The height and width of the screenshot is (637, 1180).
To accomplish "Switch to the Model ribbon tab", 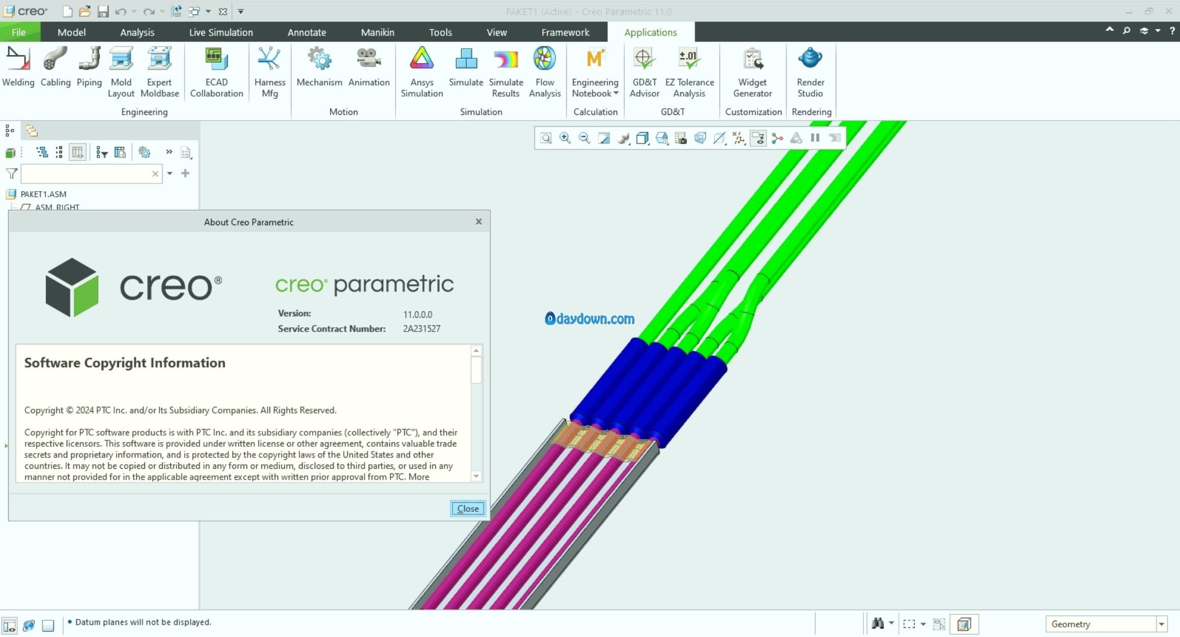I will 71,33.
